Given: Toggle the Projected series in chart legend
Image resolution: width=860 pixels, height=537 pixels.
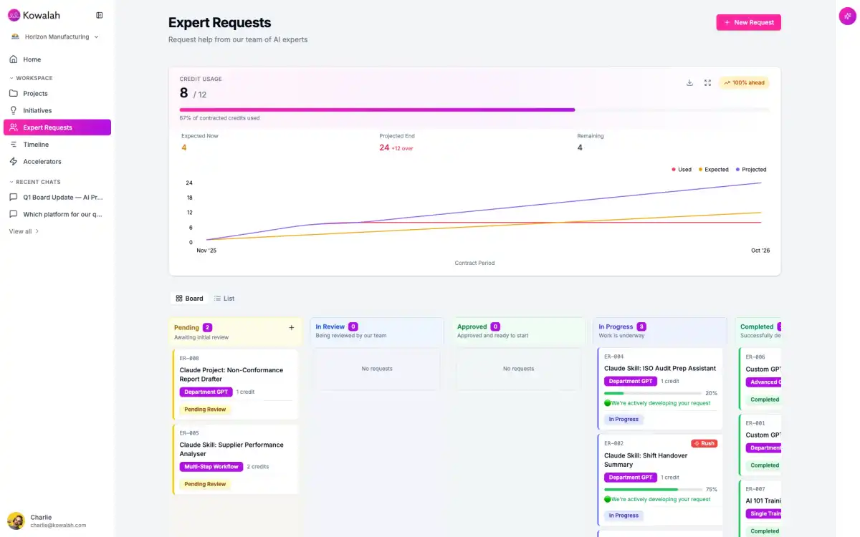Looking at the screenshot, I should 750,170.
